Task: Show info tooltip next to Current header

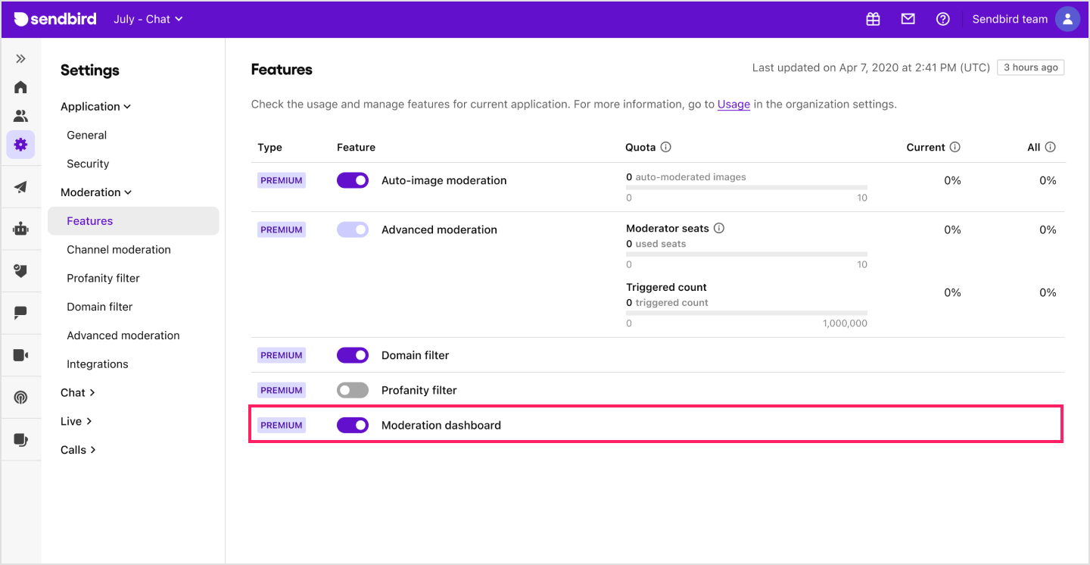Action: (955, 147)
